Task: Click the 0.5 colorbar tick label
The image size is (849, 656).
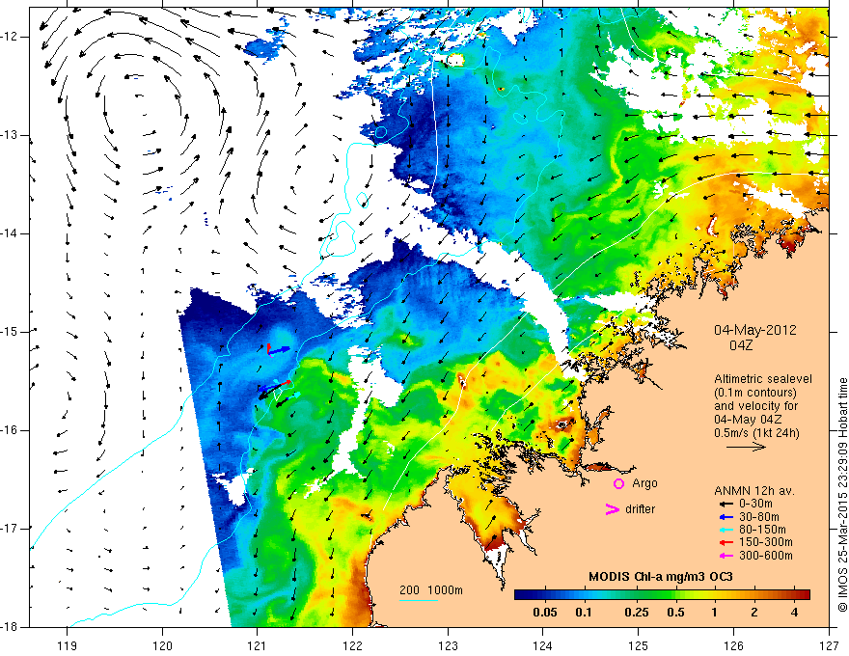Action: [x=675, y=613]
